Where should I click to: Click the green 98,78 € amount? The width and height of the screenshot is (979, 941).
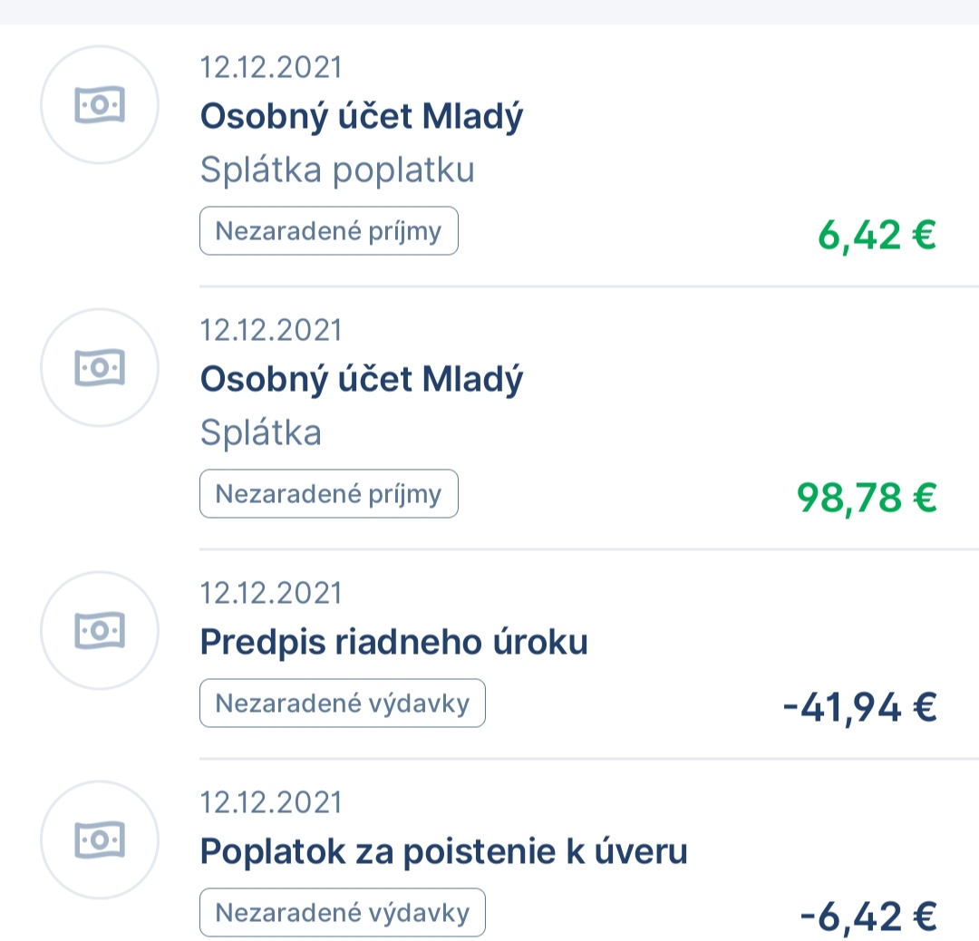866,498
